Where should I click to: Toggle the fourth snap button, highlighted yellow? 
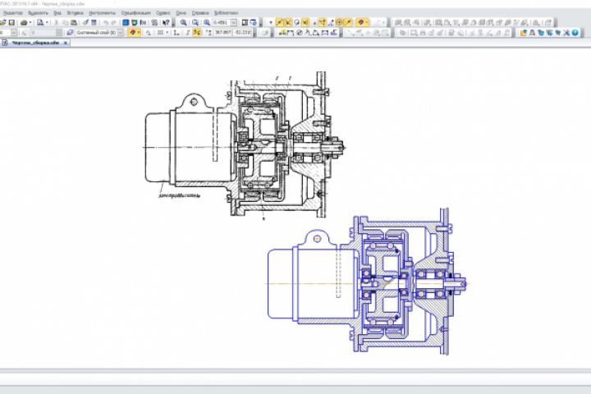(305, 23)
